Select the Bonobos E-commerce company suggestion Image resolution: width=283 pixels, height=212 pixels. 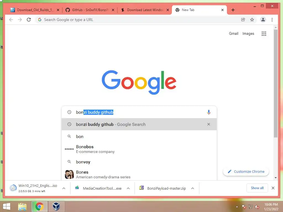tap(139, 149)
